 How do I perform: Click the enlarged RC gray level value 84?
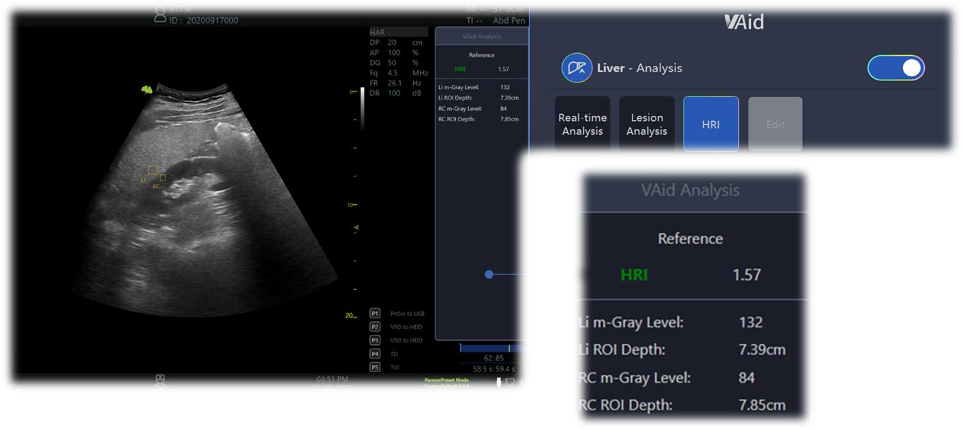point(746,378)
